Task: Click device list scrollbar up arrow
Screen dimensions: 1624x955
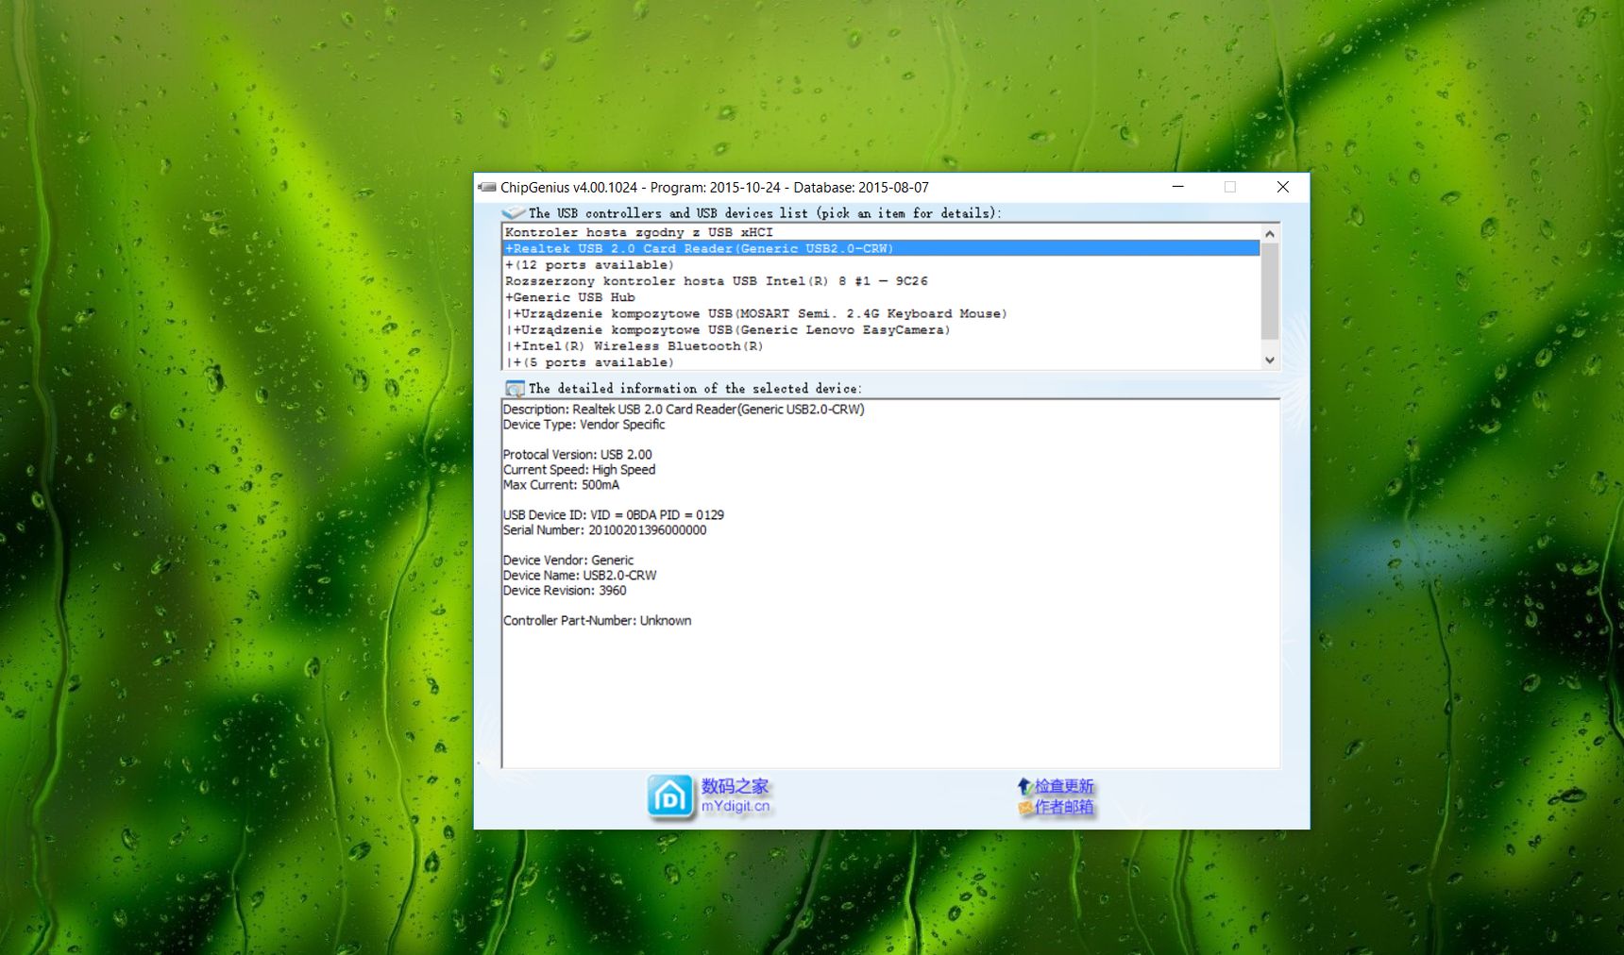Action: click(1270, 233)
